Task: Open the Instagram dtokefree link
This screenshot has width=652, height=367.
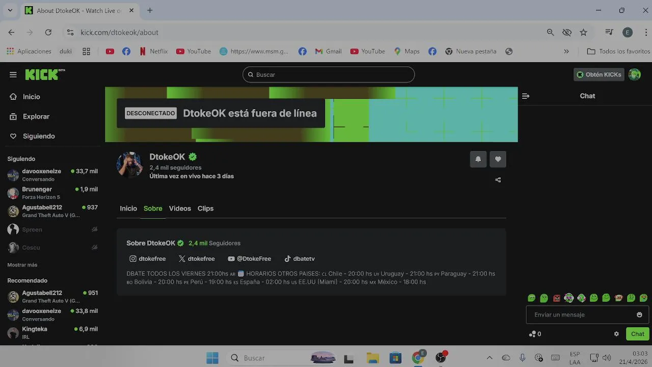Action: [x=148, y=258]
